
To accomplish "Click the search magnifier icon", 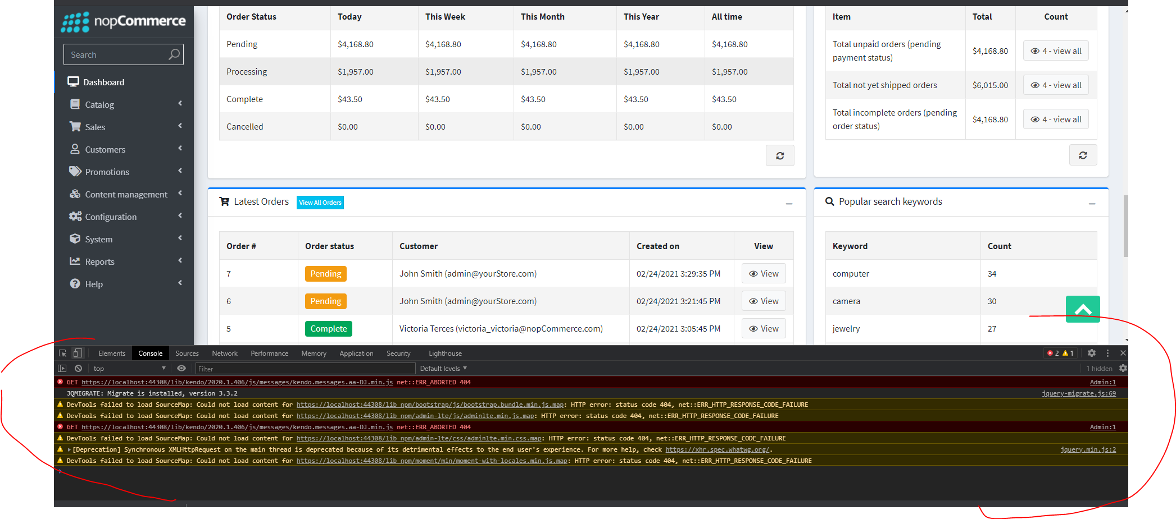I will (x=174, y=54).
